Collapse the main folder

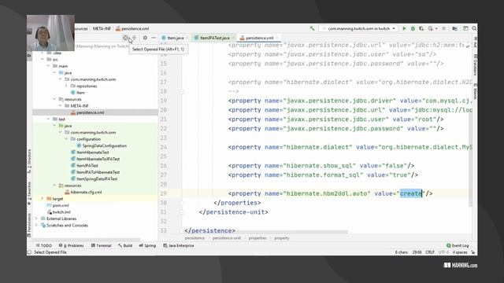[48, 66]
